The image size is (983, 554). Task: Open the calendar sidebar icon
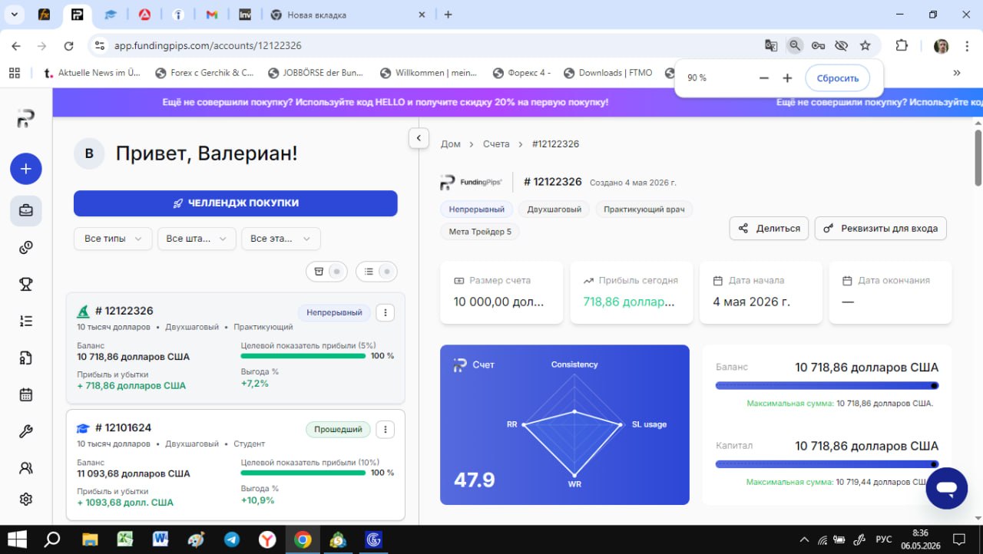(x=26, y=394)
